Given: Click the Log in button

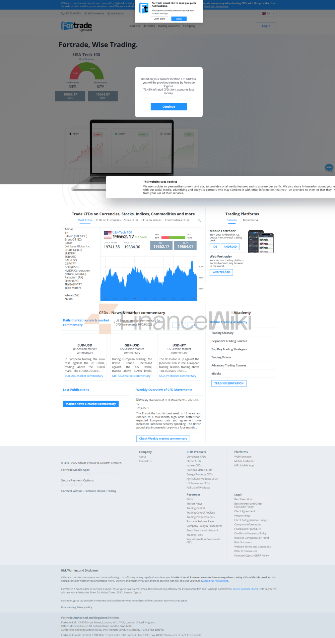Looking at the screenshot, I should point(266,26).
